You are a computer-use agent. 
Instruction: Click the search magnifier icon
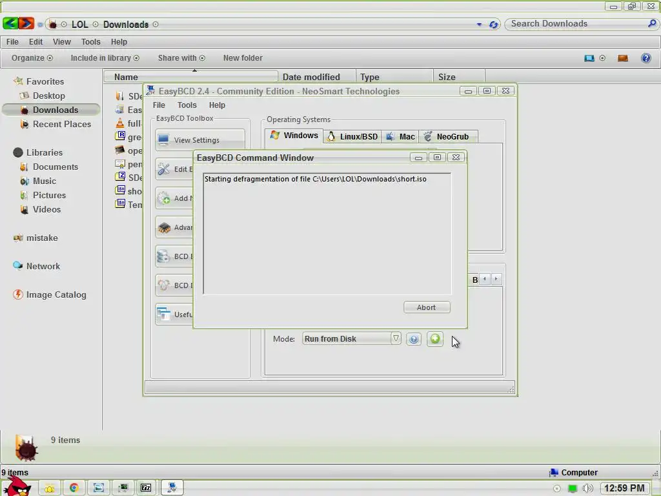(652, 24)
